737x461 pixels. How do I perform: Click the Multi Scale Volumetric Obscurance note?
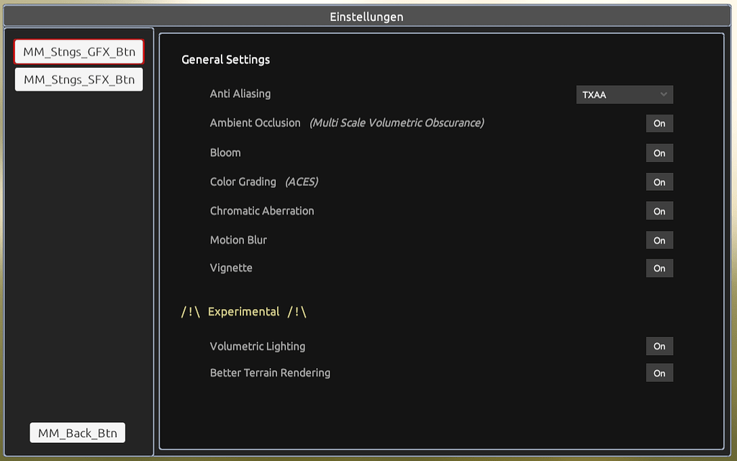tap(397, 122)
